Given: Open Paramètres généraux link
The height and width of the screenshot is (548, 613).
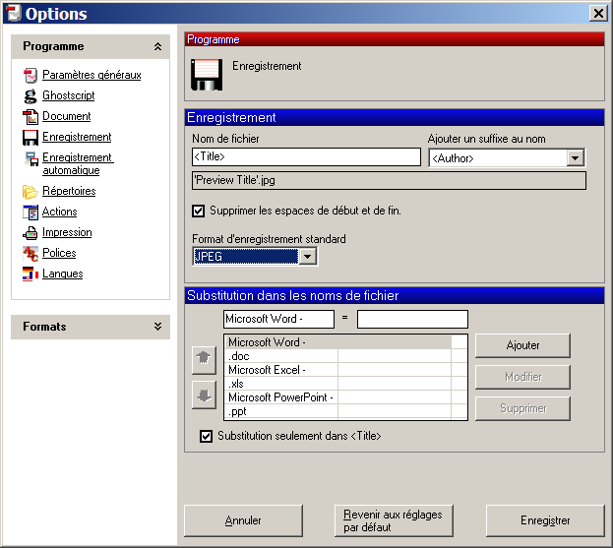Looking at the screenshot, I should point(92,75).
